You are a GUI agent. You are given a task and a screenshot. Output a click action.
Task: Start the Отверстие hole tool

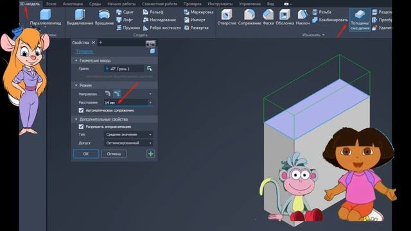point(227,17)
